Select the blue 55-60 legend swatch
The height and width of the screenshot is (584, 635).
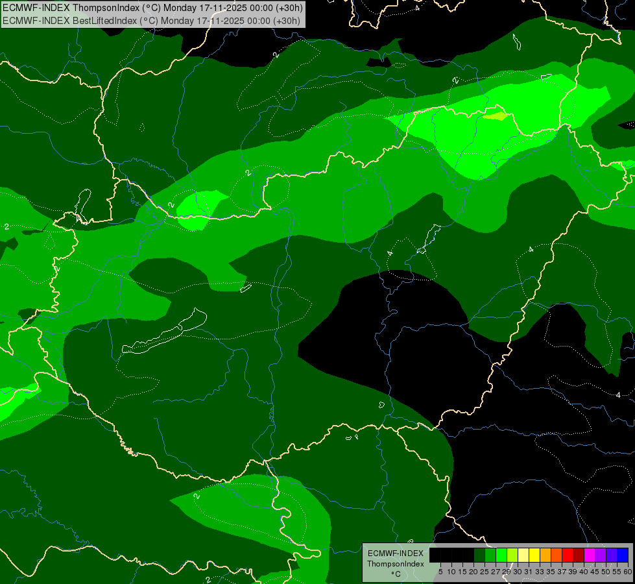point(623,555)
